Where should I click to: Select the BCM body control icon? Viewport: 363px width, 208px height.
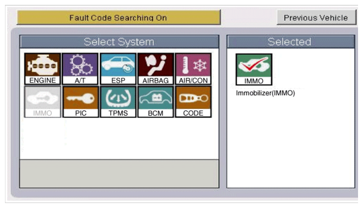coord(155,102)
